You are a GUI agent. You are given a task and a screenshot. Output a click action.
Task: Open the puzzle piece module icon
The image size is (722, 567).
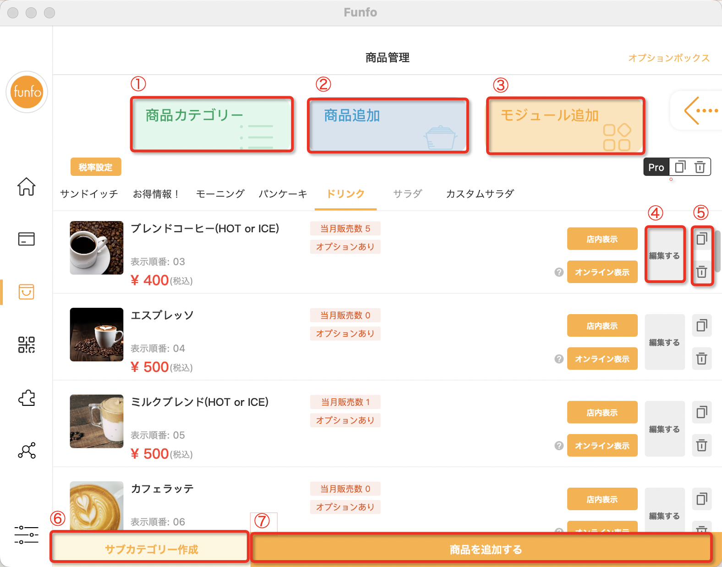[x=26, y=398]
